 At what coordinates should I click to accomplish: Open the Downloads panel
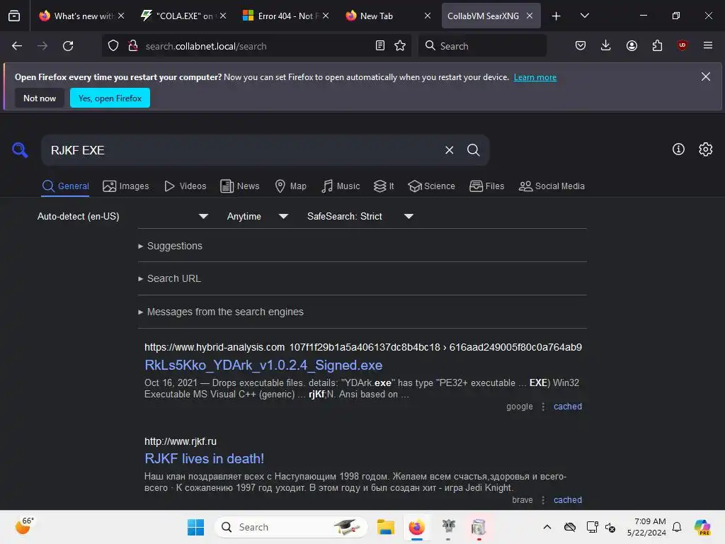click(606, 45)
